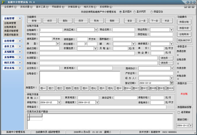Open the 所处区域 dropdown
197x135 pixels.
(96, 30)
